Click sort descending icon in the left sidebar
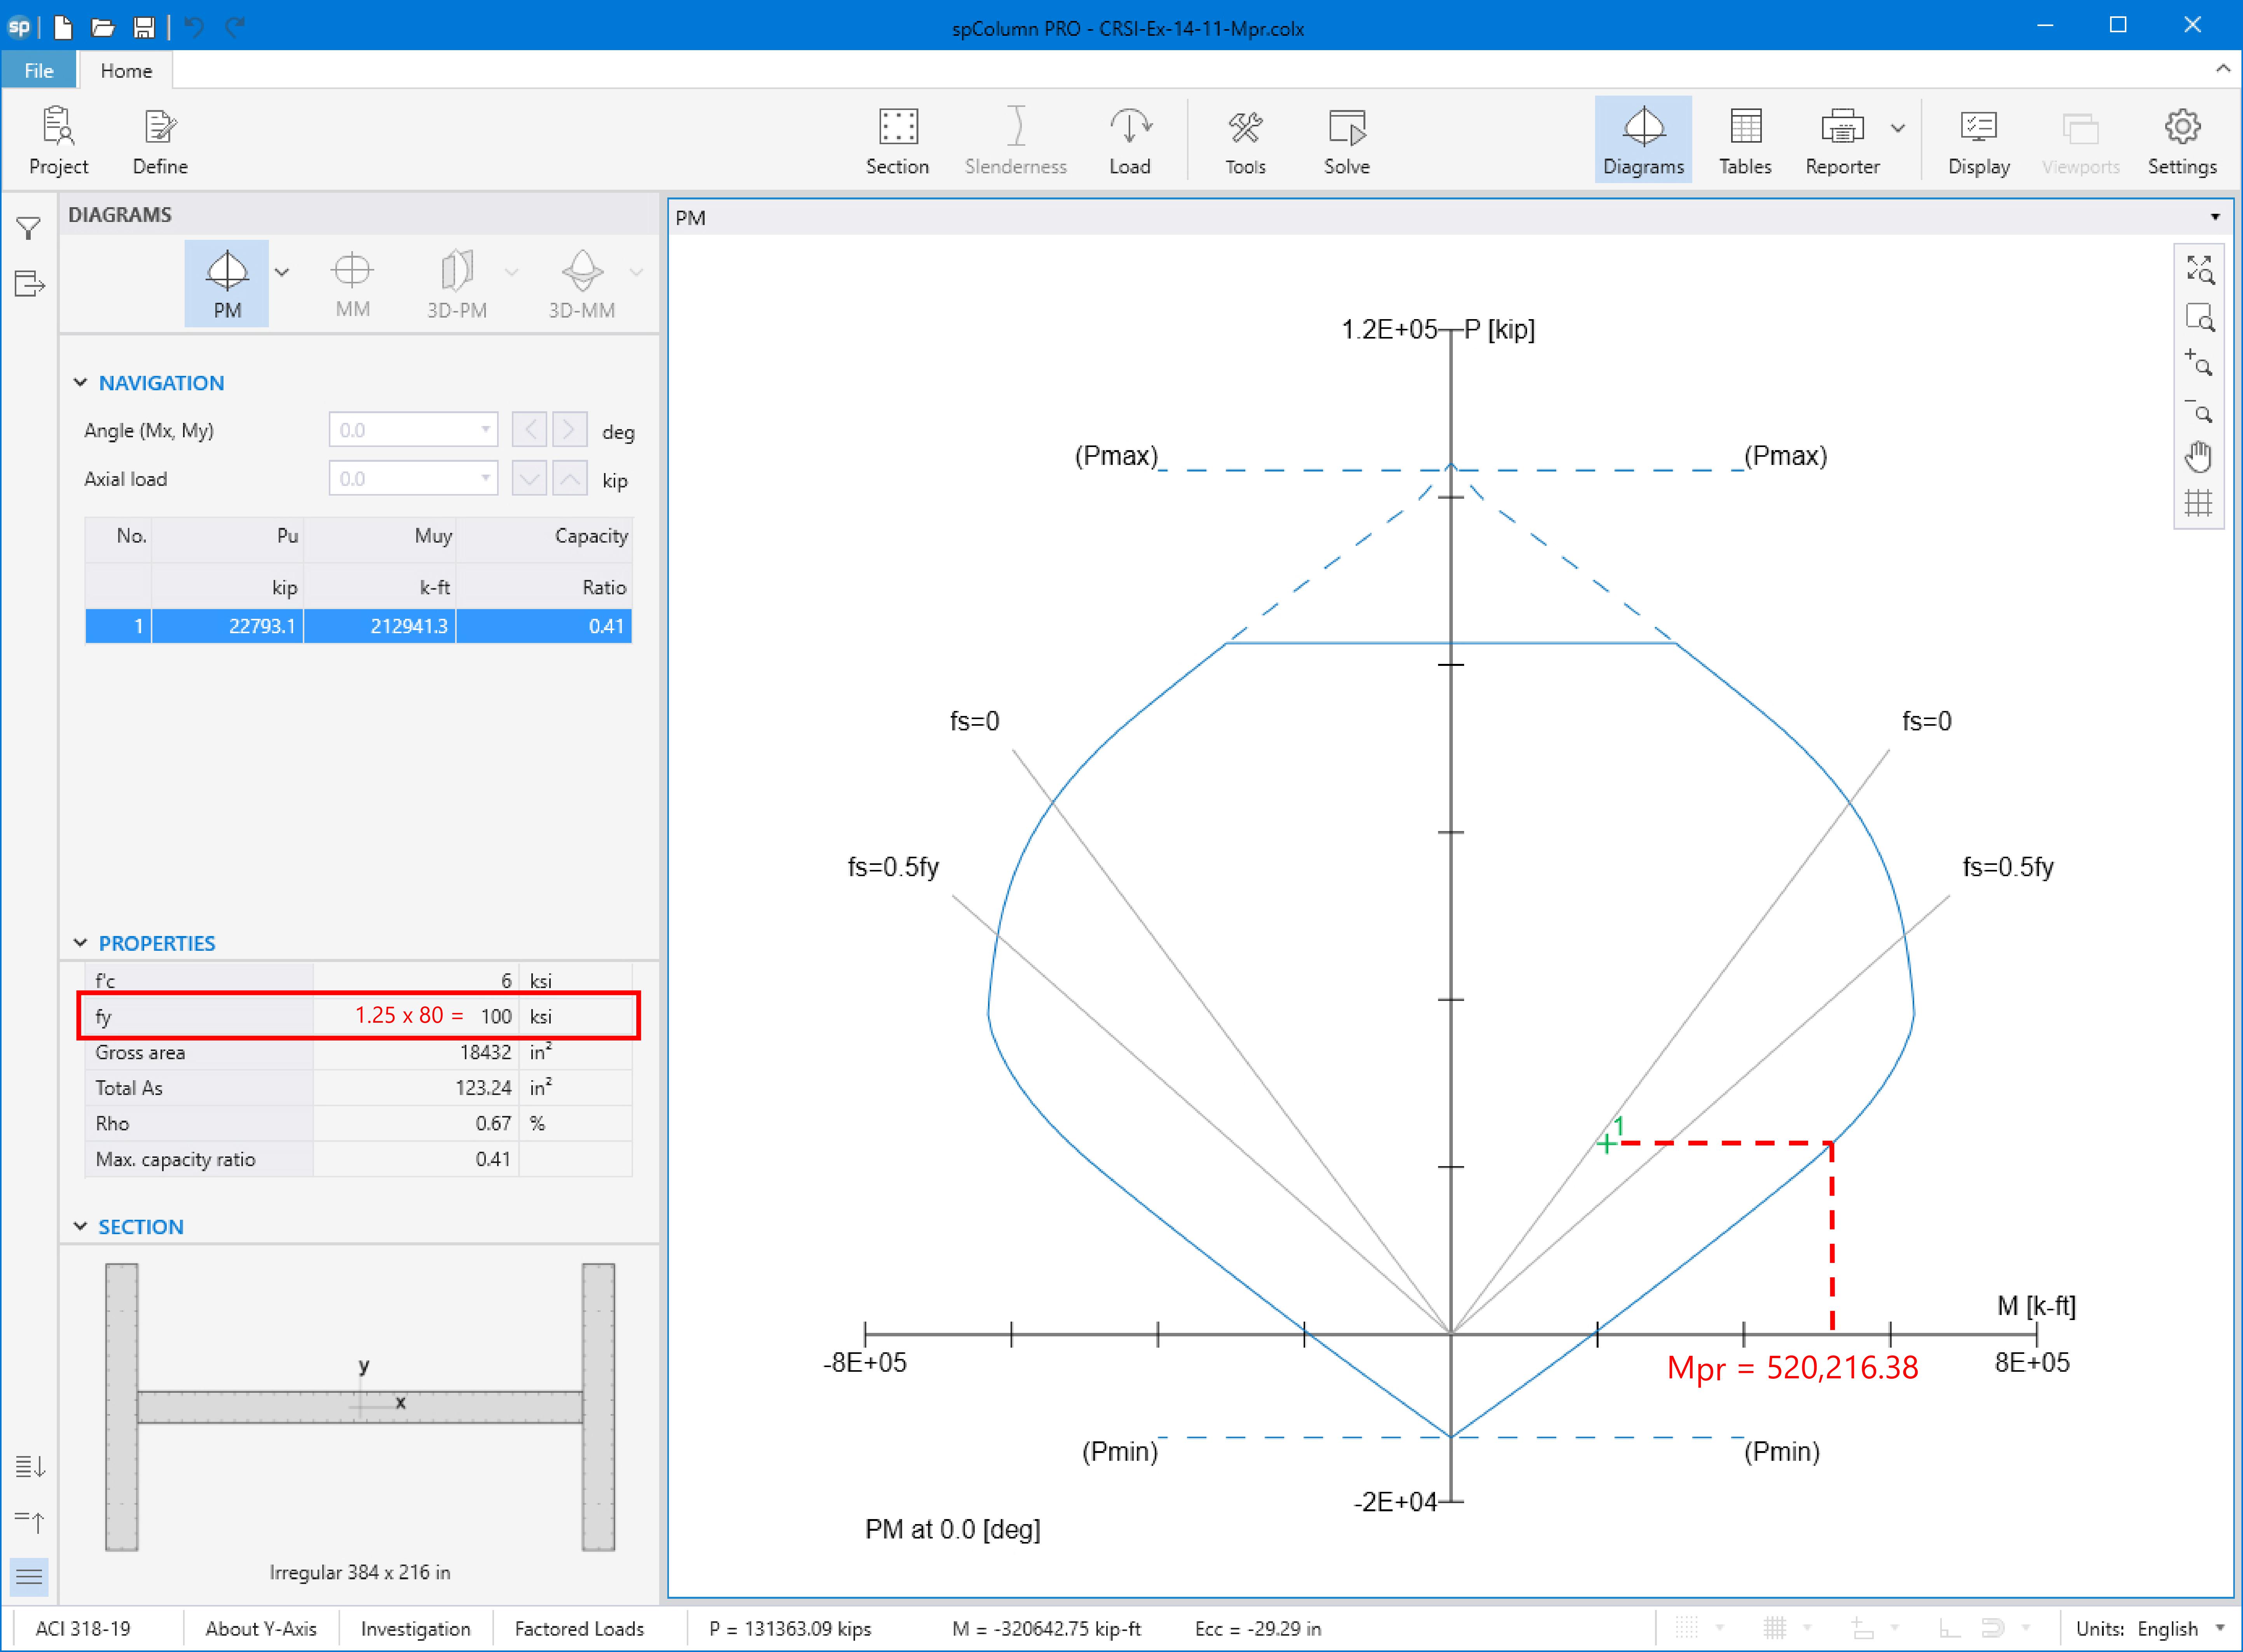The width and height of the screenshot is (2243, 1652). point(29,1467)
